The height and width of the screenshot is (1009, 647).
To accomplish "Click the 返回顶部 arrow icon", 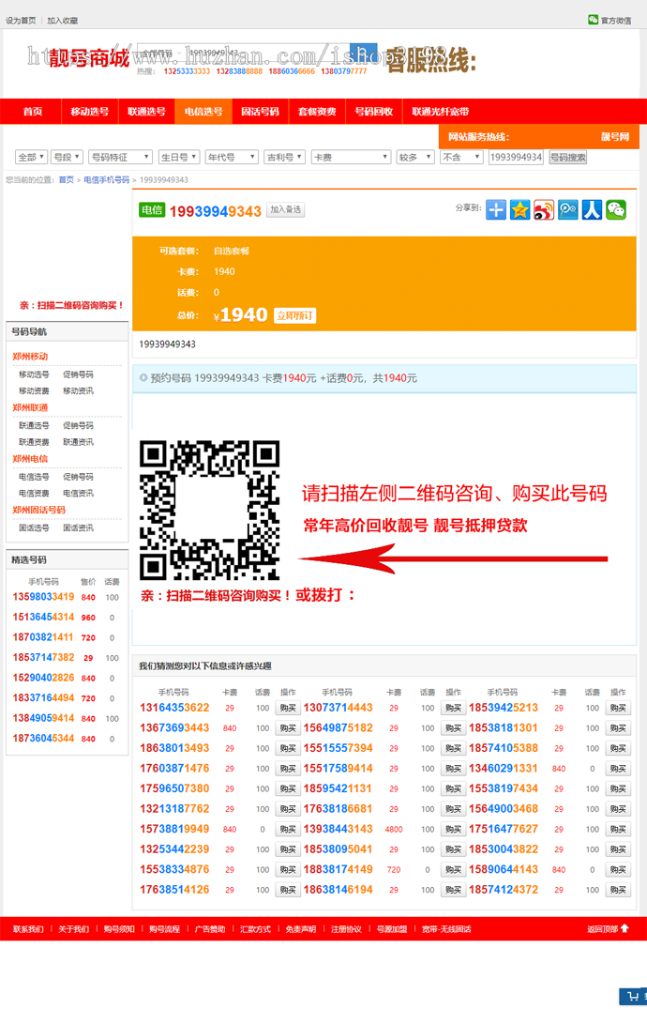I will [x=624, y=928].
